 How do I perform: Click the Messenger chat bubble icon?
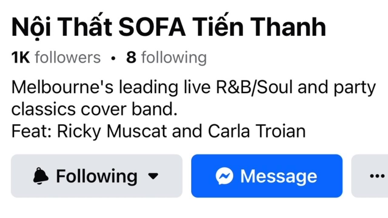tap(225, 176)
